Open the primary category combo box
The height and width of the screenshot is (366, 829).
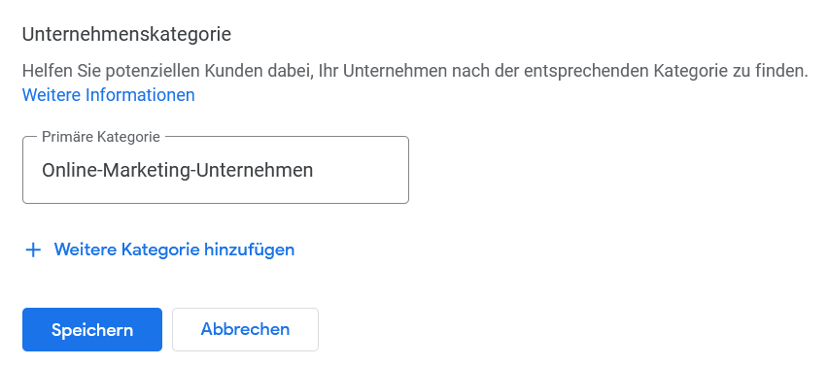pyautogui.click(x=216, y=170)
